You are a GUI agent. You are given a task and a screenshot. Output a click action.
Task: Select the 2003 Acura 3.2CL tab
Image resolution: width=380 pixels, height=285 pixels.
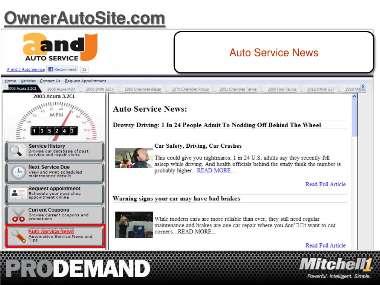[x=22, y=89]
